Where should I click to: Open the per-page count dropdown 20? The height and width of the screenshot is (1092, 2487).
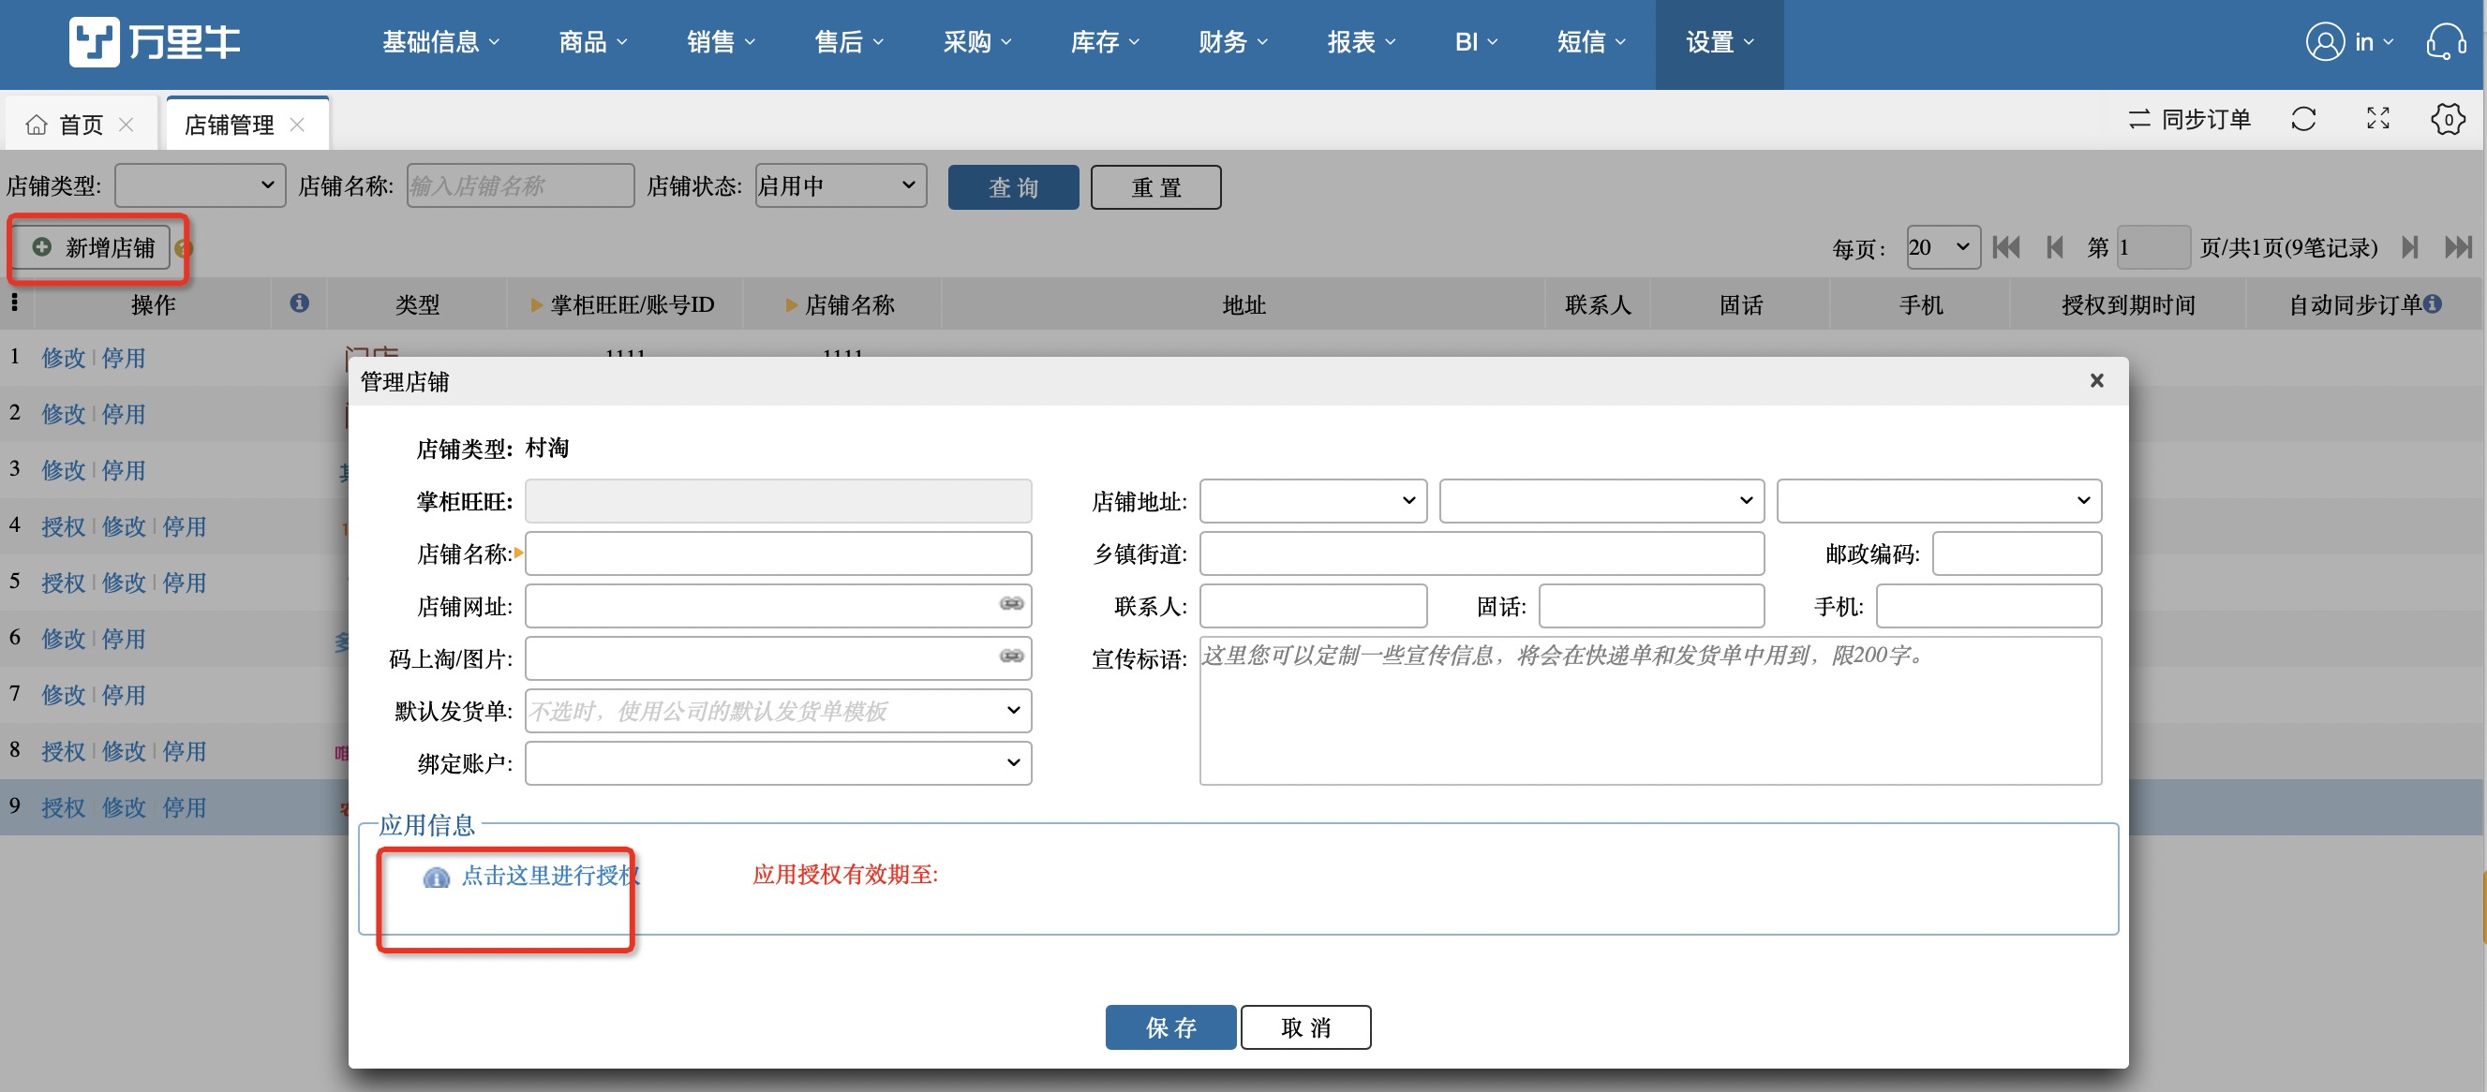click(x=1943, y=248)
